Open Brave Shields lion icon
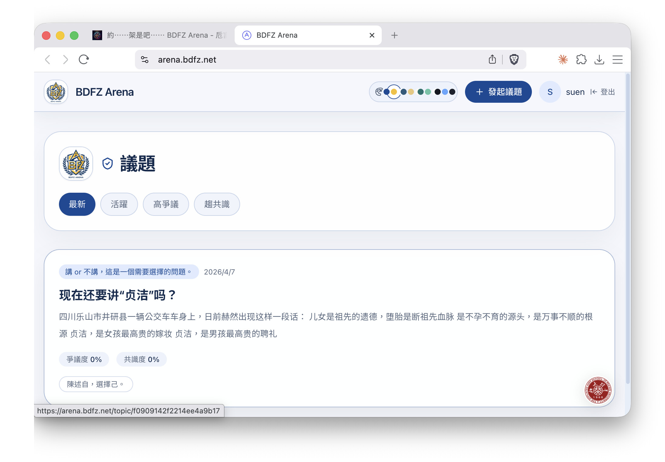 coord(514,60)
